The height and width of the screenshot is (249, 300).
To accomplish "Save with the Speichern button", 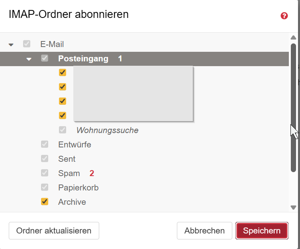I will [262, 231].
